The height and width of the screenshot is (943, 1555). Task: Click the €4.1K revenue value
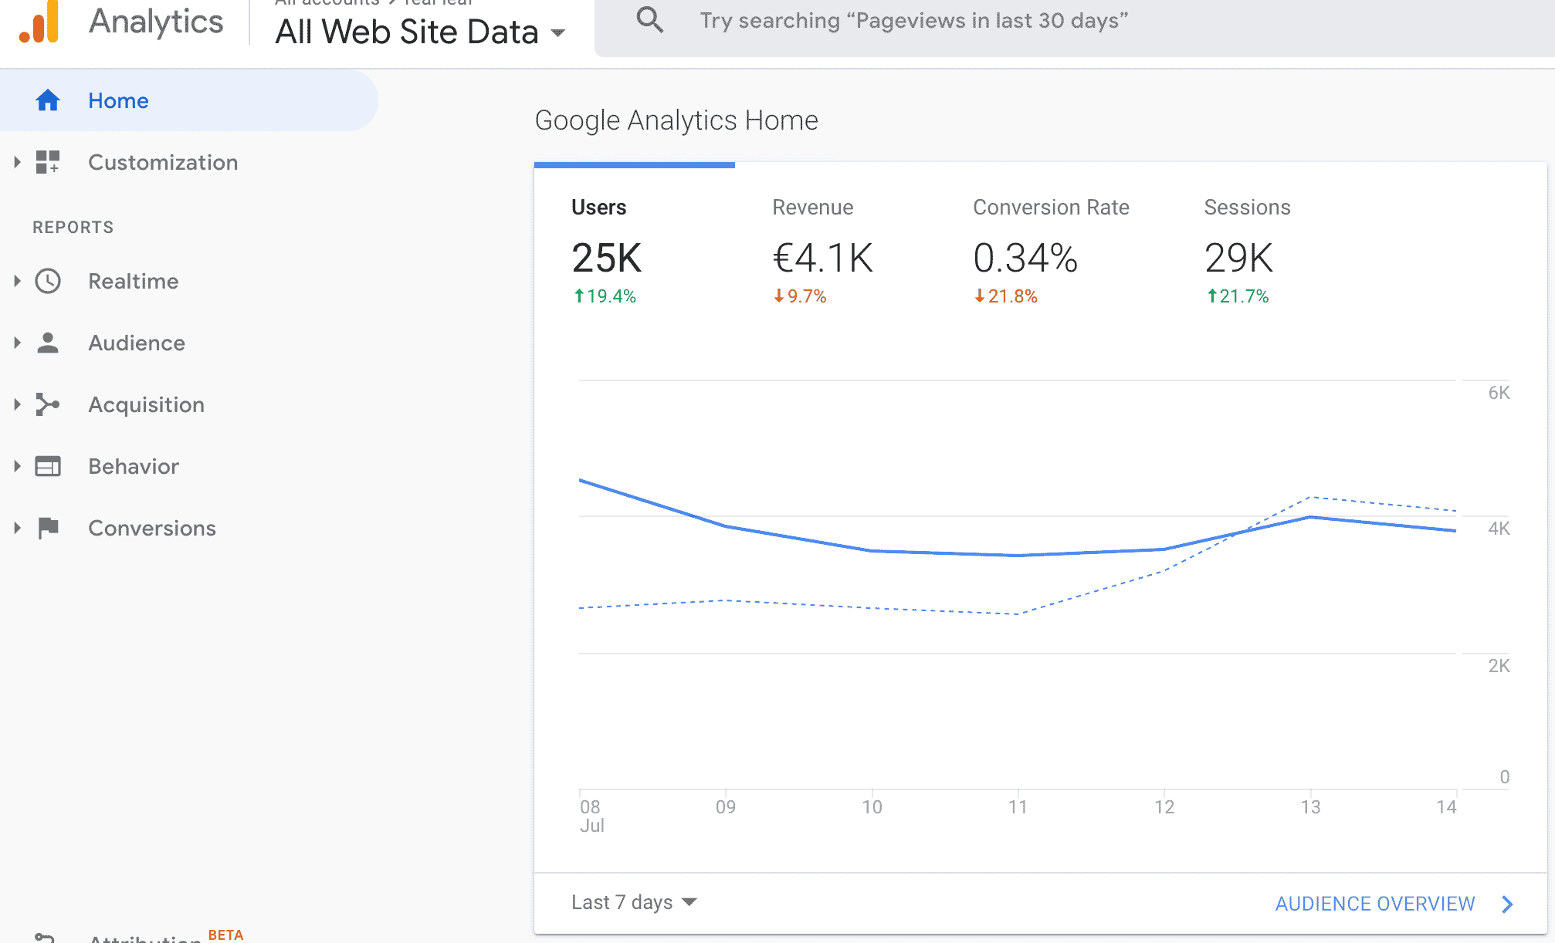(x=823, y=258)
